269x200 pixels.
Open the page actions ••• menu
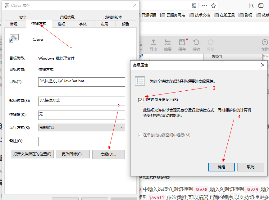204,5
